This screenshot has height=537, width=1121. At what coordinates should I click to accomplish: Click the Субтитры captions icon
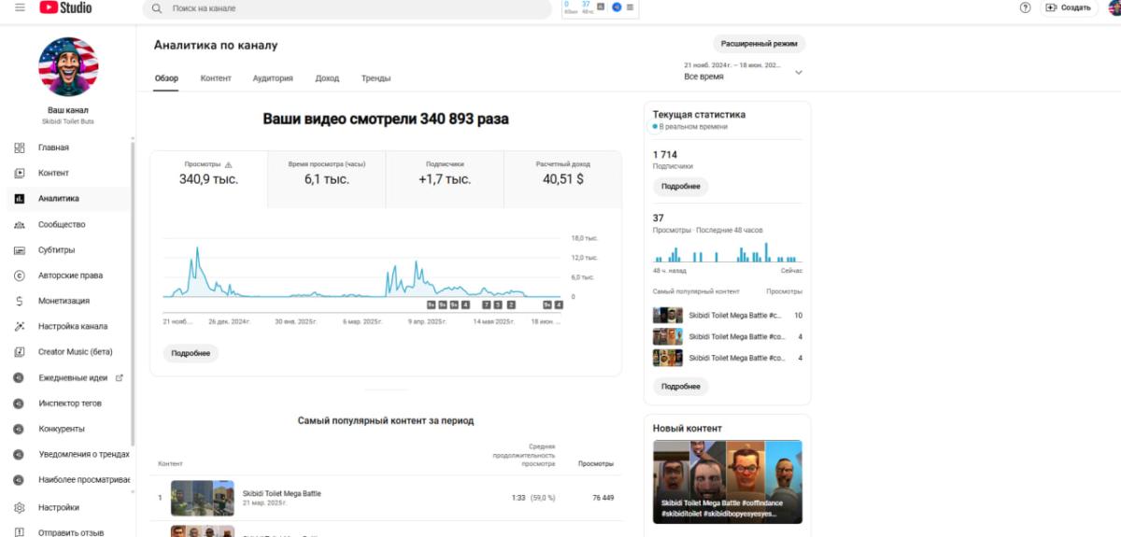click(x=20, y=250)
